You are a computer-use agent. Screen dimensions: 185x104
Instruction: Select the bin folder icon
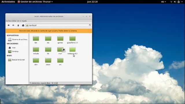[x=36, y=38]
